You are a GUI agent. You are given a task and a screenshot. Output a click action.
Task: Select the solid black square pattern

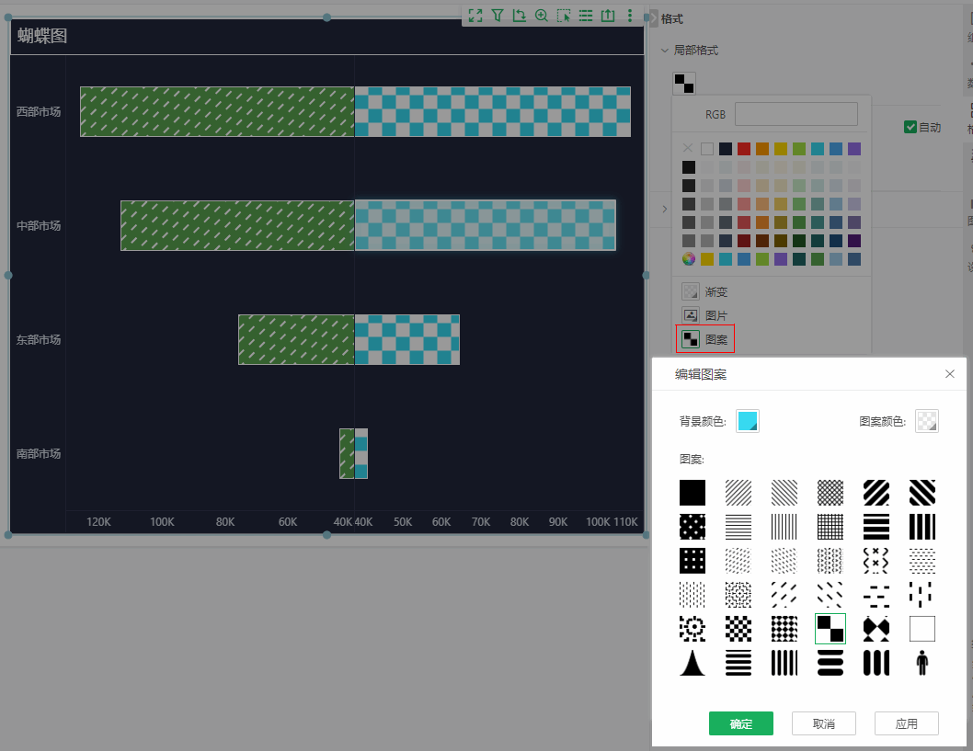(693, 493)
